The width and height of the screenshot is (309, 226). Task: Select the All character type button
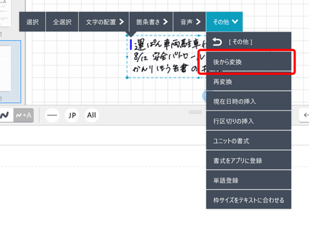[x=91, y=115]
